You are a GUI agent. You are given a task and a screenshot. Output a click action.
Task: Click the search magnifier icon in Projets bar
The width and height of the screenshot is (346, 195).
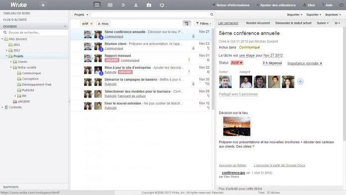tap(212, 14)
